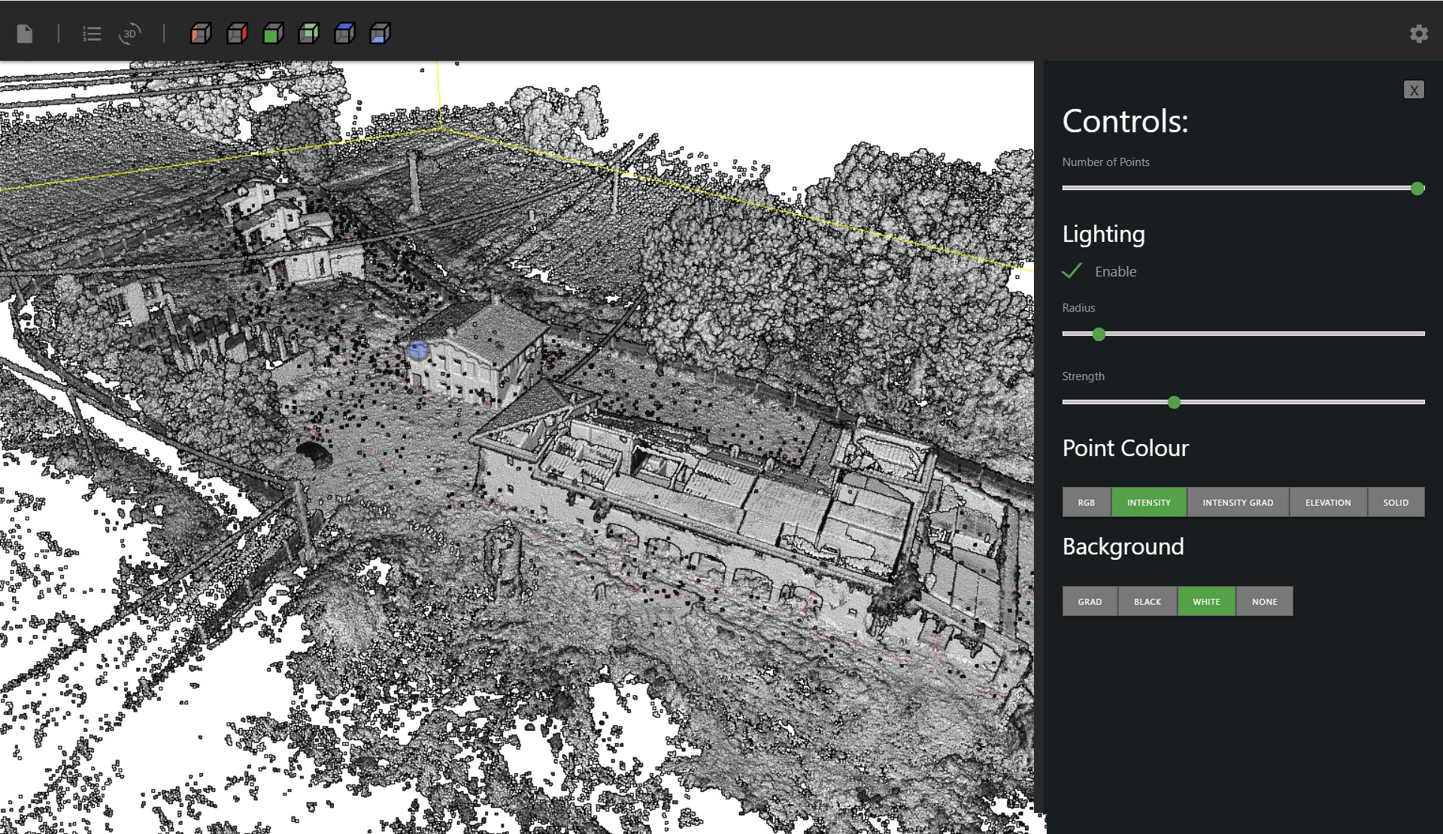Set background to White
Image resolution: width=1443 pixels, height=834 pixels.
pos(1206,602)
